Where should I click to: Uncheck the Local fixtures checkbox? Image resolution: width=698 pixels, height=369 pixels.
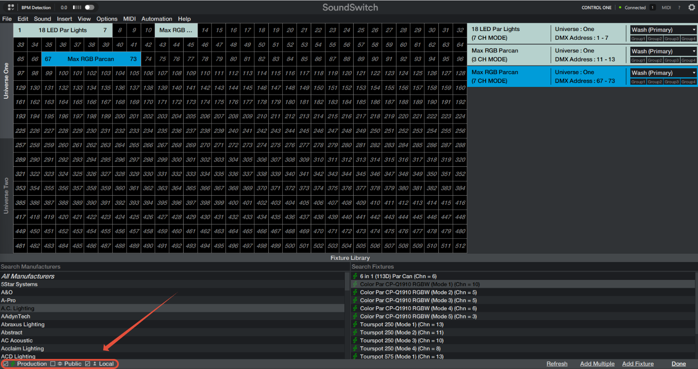click(x=87, y=364)
